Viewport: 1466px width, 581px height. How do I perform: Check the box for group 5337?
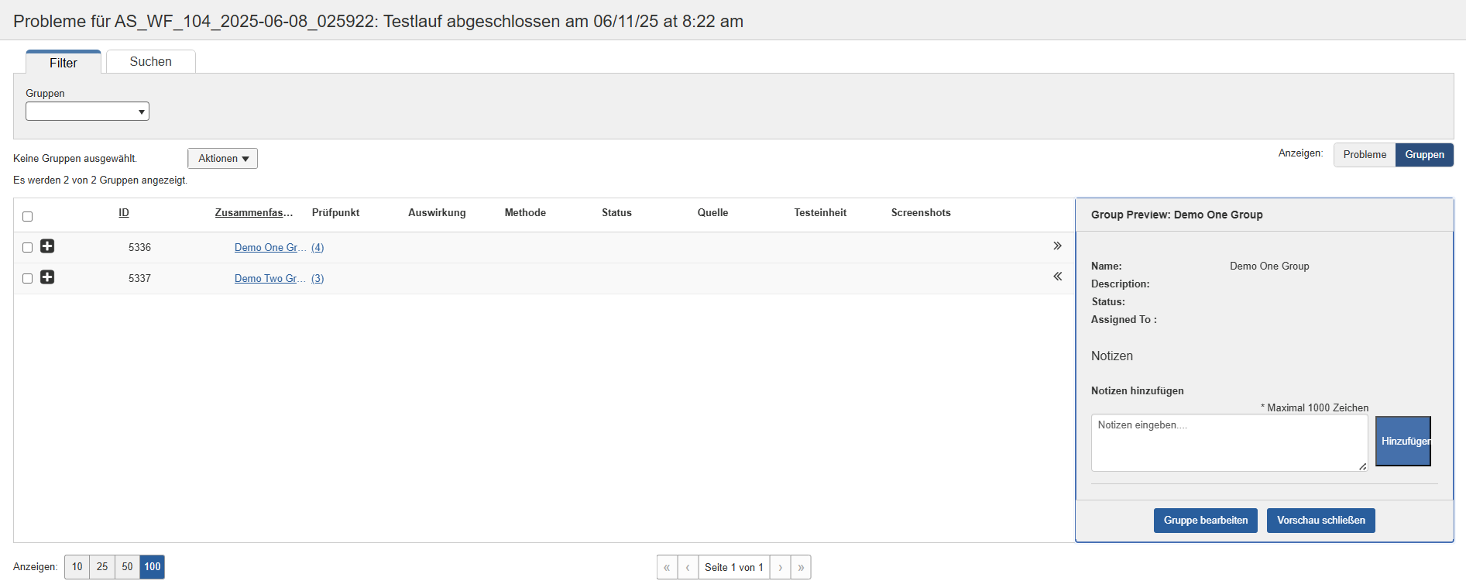click(28, 278)
